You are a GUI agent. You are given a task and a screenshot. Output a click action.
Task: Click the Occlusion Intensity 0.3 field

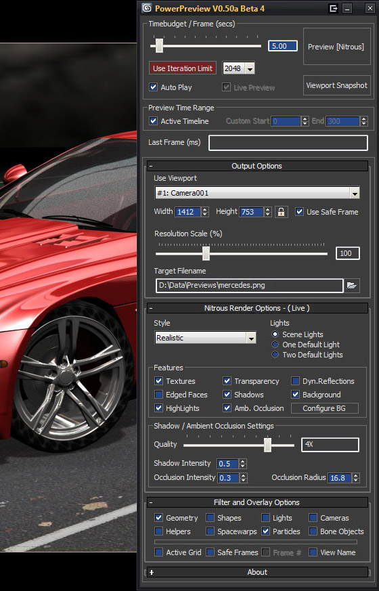[229, 478]
